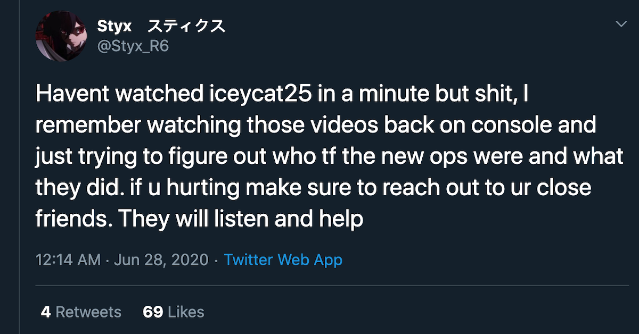Click the Japanese text in the username
This screenshot has width=639, height=334.
186,26
